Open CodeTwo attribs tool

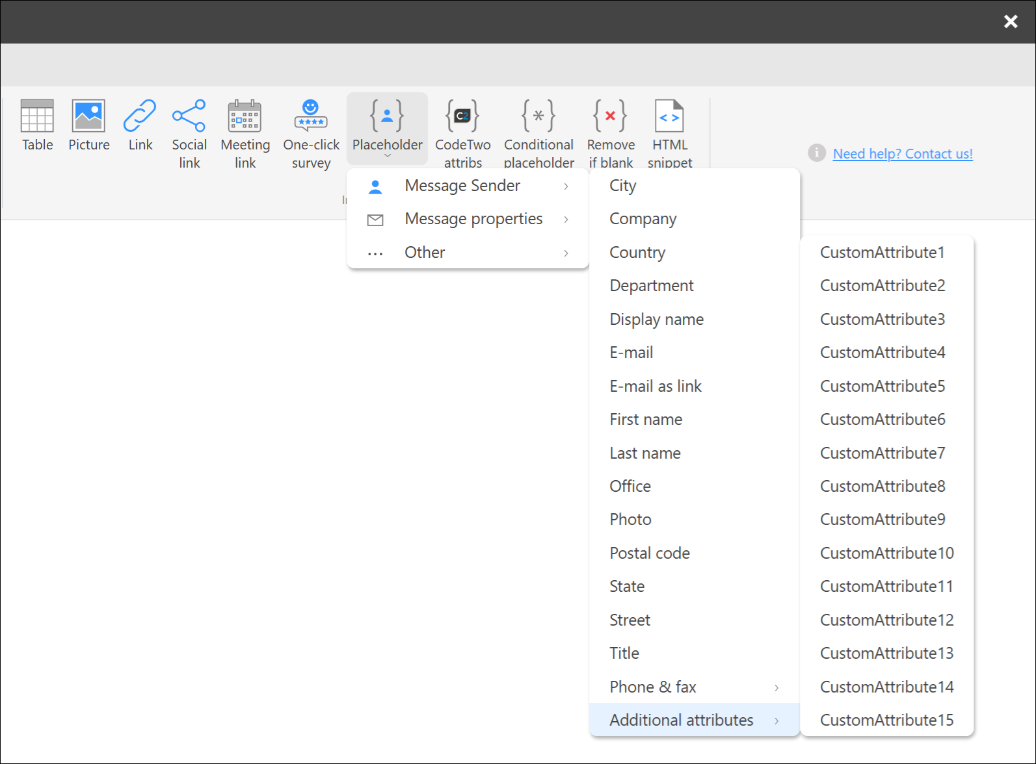point(462,134)
